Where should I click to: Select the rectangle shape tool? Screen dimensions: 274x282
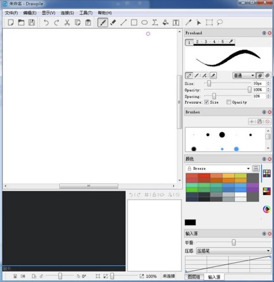click(134, 22)
